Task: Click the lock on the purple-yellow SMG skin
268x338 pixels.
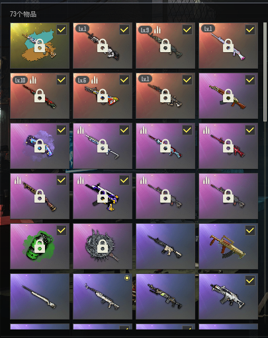Action: (103, 196)
